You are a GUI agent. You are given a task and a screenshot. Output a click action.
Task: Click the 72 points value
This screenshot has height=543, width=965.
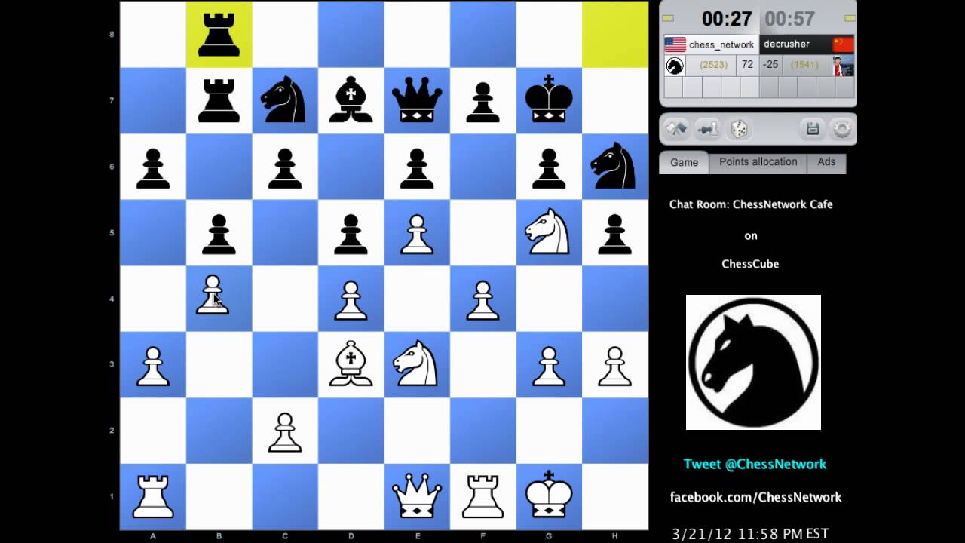pos(747,65)
